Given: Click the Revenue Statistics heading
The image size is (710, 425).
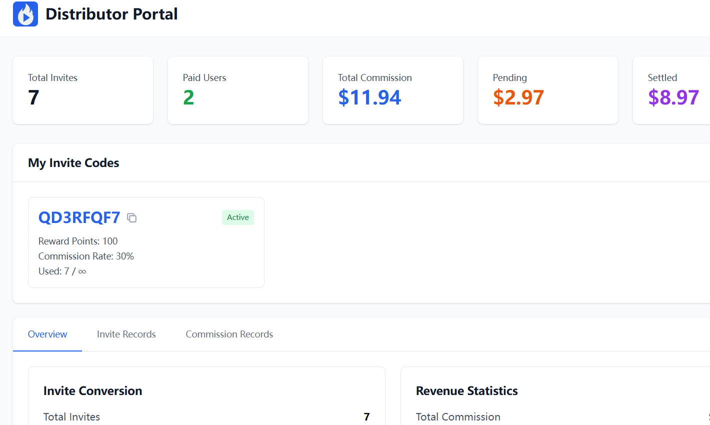Looking at the screenshot, I should pos(467,391).
